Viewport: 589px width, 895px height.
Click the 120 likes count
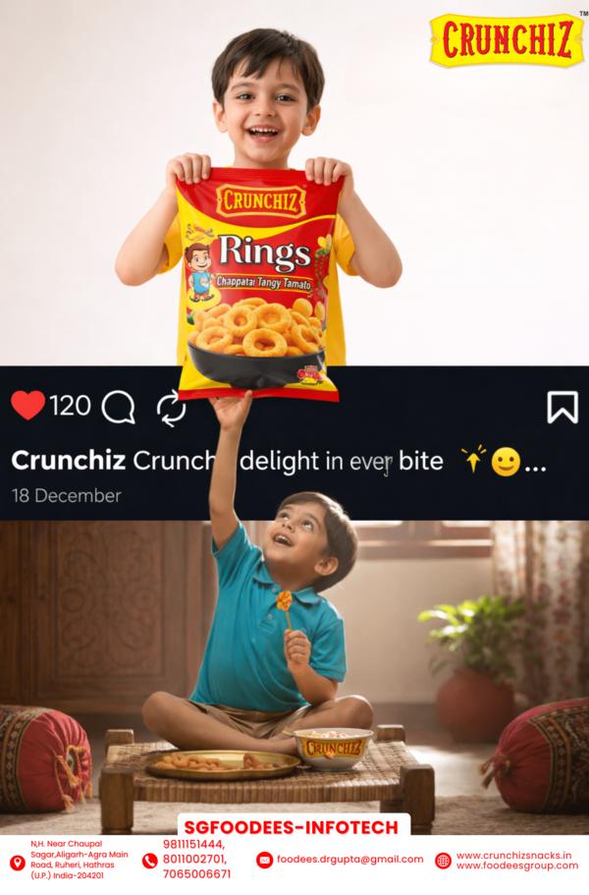(x=70, y=406)
